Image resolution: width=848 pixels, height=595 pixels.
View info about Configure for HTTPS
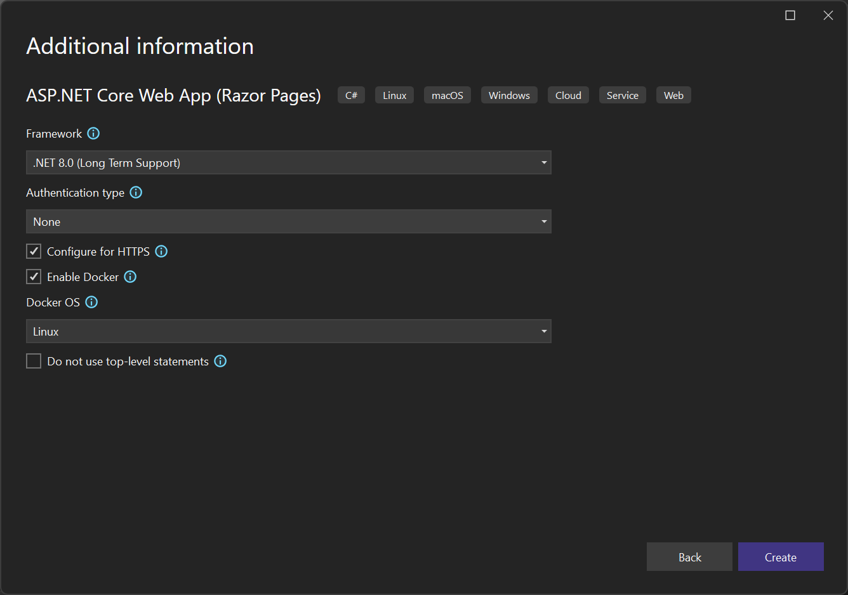pos(161,251)
